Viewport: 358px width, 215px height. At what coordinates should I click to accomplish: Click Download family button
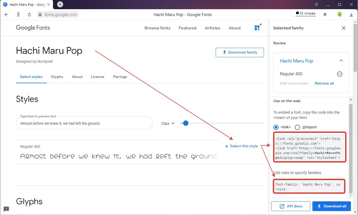[x=240, y=52]
